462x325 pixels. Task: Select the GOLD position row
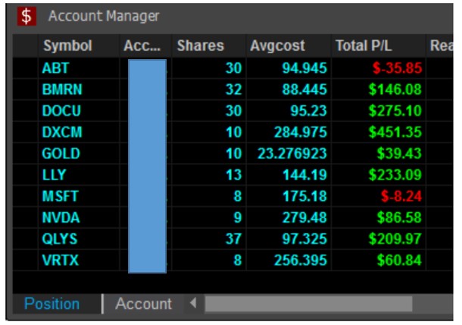61,153
